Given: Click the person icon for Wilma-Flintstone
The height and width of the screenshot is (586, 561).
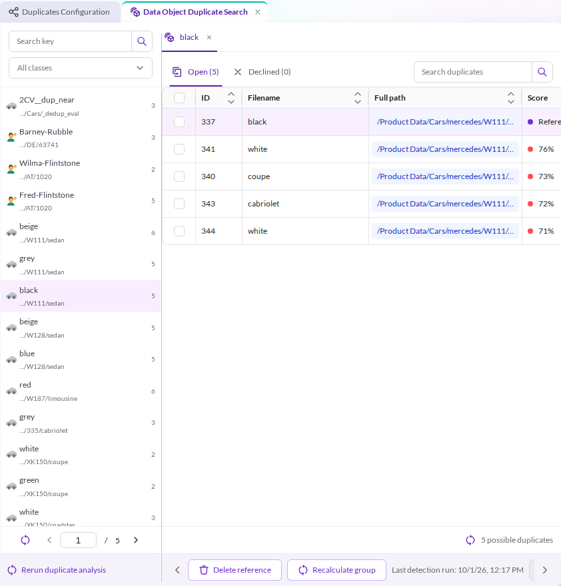Looking at the screenshot, I should tap(11, 169).
